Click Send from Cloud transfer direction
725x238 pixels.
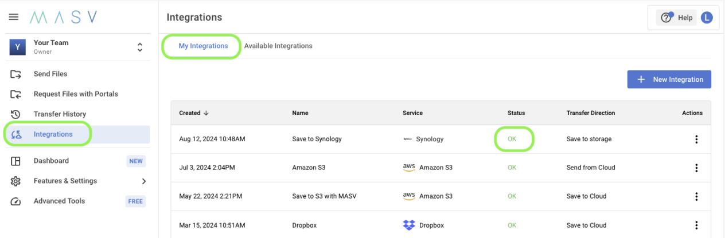pyautogui.click(x=591, y=168)
